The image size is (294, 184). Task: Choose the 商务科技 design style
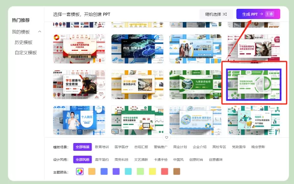[122, 160]
